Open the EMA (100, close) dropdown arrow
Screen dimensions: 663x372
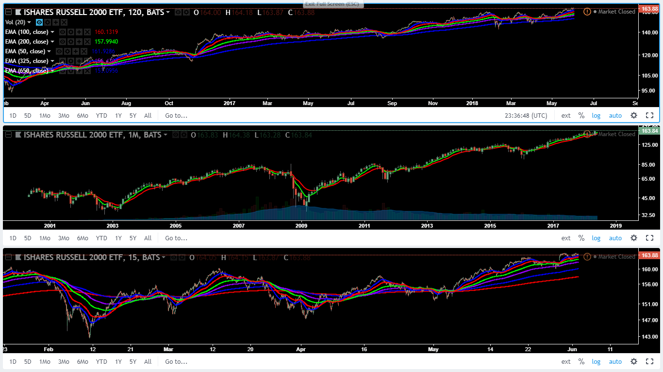52,32
